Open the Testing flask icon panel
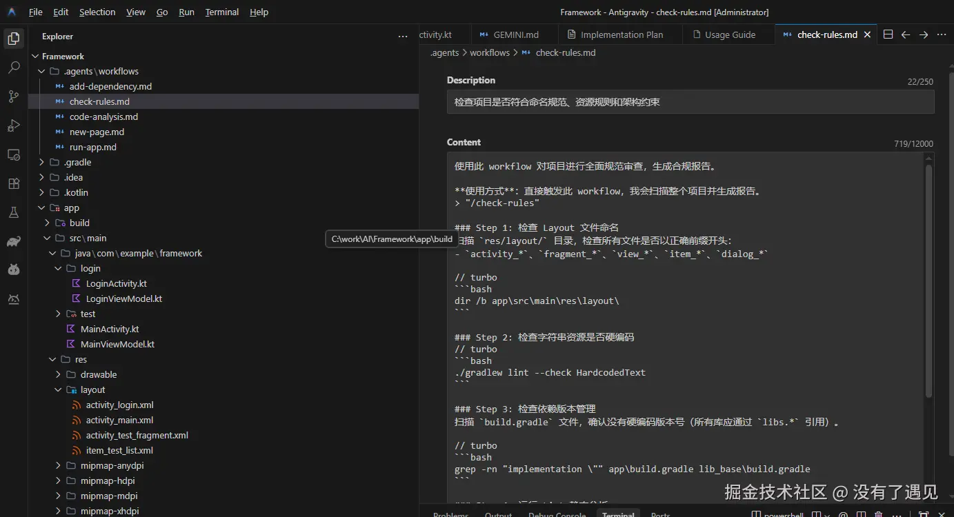Screen dimensions: 954x517 [x=13, y=212]
